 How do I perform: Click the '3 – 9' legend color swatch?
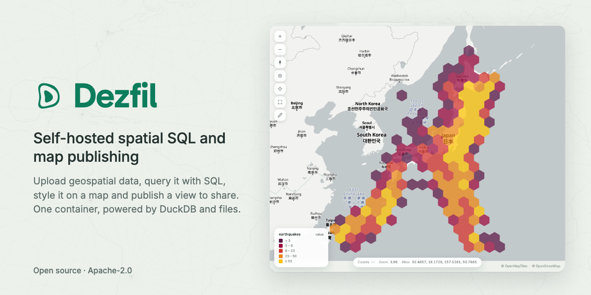(x=281, y=246)
